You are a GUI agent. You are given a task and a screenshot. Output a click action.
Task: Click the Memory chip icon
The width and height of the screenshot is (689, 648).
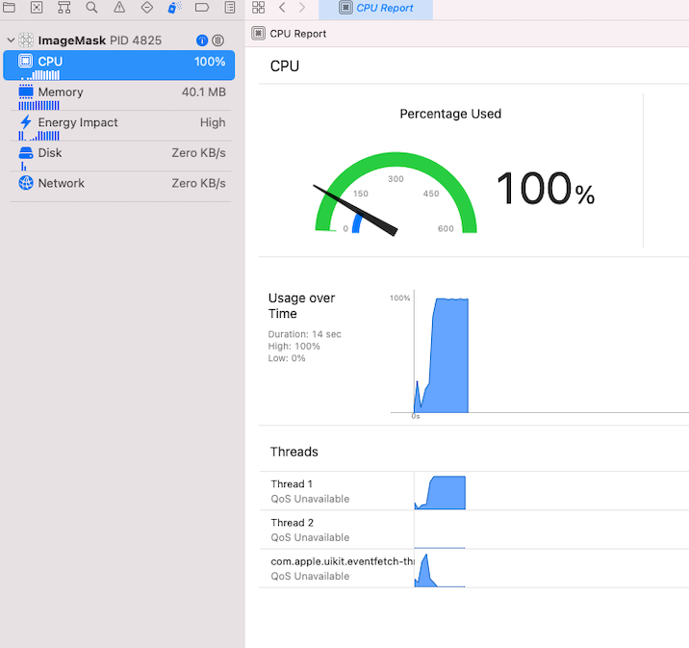tap(26, 91)
